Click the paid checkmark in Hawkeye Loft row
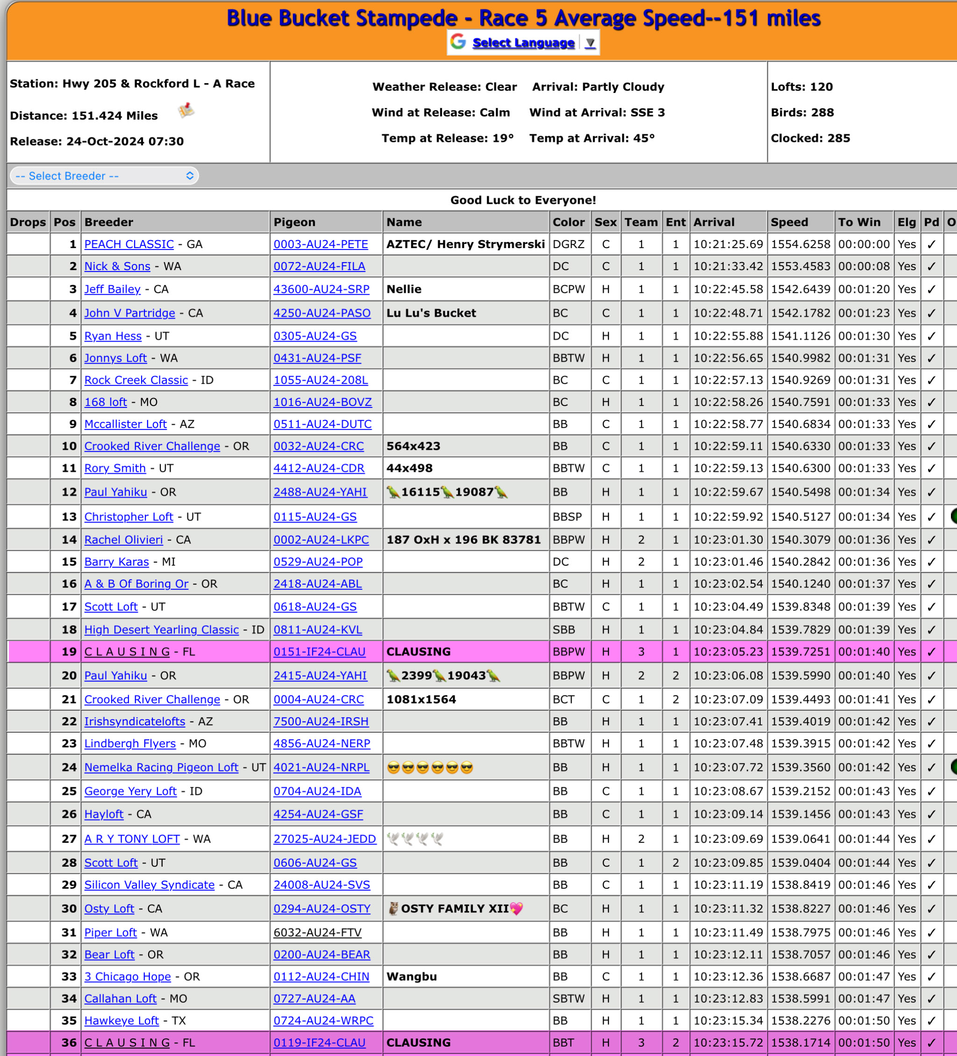Image resolution: width=957 pixels, height=1056 pixels. pos(931,1021)
